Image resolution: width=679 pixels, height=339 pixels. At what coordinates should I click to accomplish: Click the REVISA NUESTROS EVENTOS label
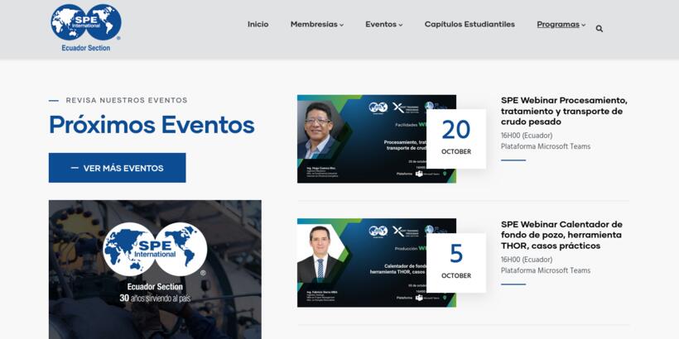click(x=127, y=100)
